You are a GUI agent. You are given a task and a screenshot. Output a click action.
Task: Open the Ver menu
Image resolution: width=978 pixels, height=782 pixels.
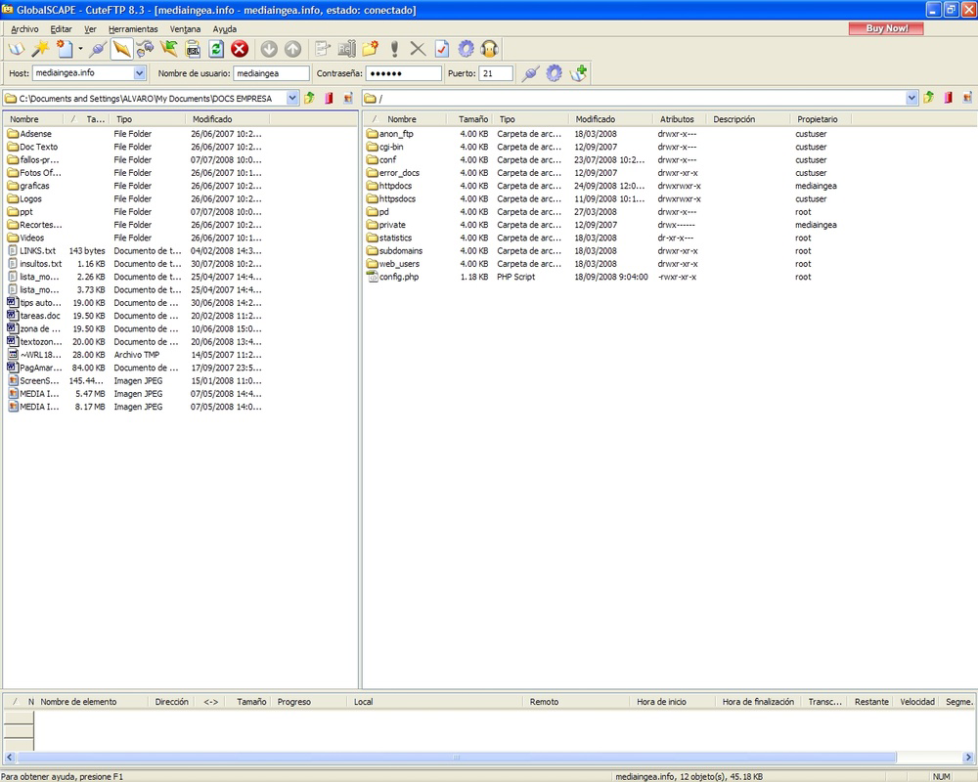(90, 28)
